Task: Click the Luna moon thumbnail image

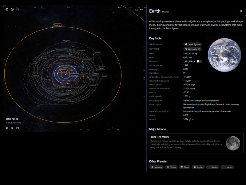Action: pyautogui.click(x=233, y=143)
